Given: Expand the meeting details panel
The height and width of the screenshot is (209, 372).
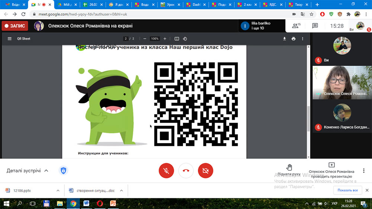Looking at the screenshot, I should (x=27, y=171).
